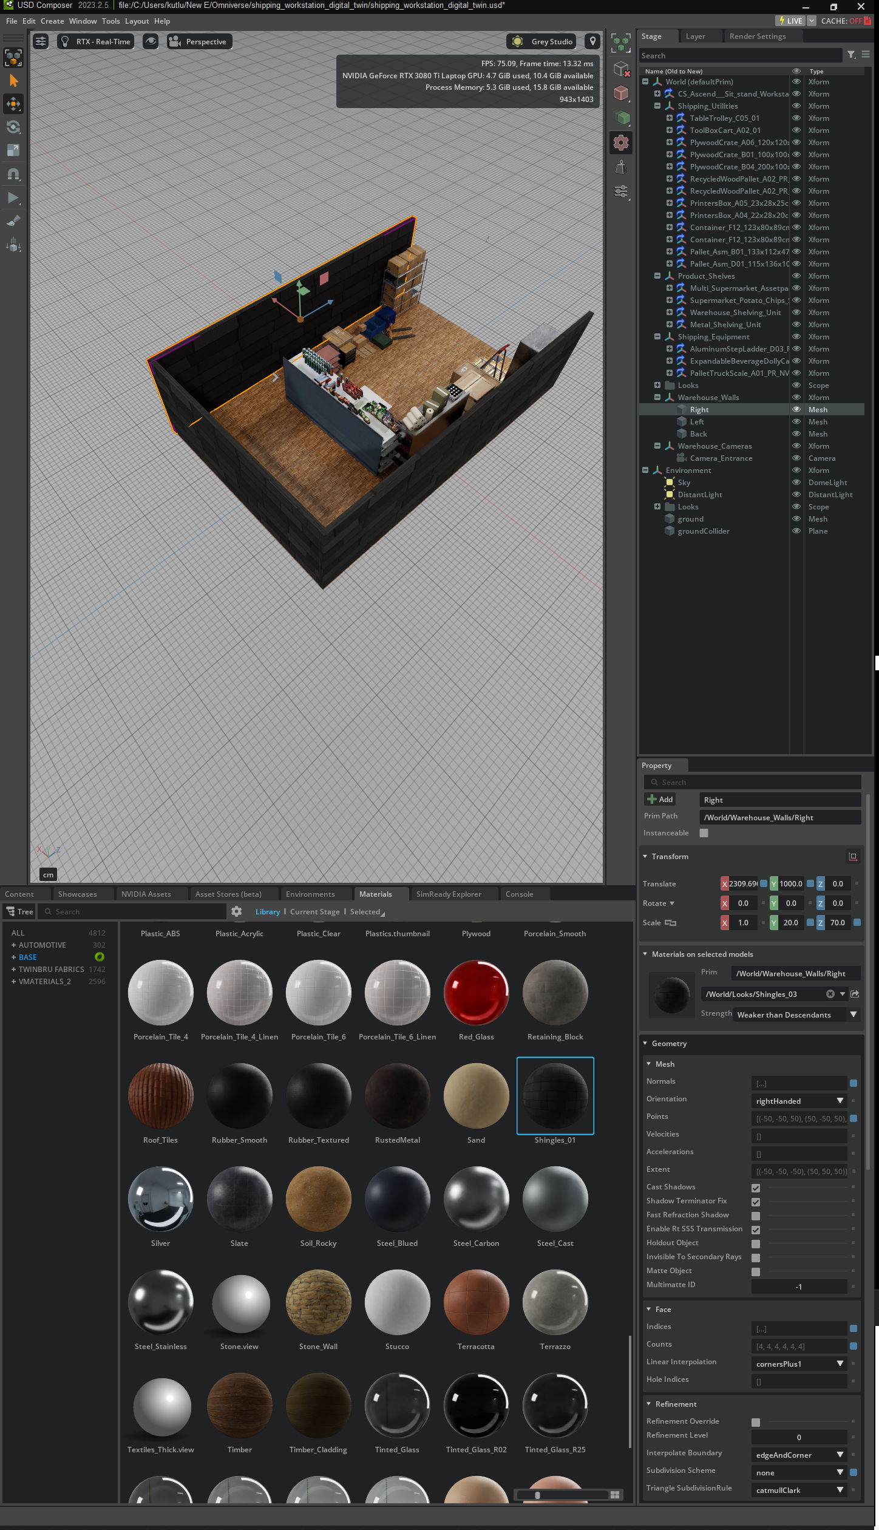Select the Back mesh in Stage tree

point(698,433)
